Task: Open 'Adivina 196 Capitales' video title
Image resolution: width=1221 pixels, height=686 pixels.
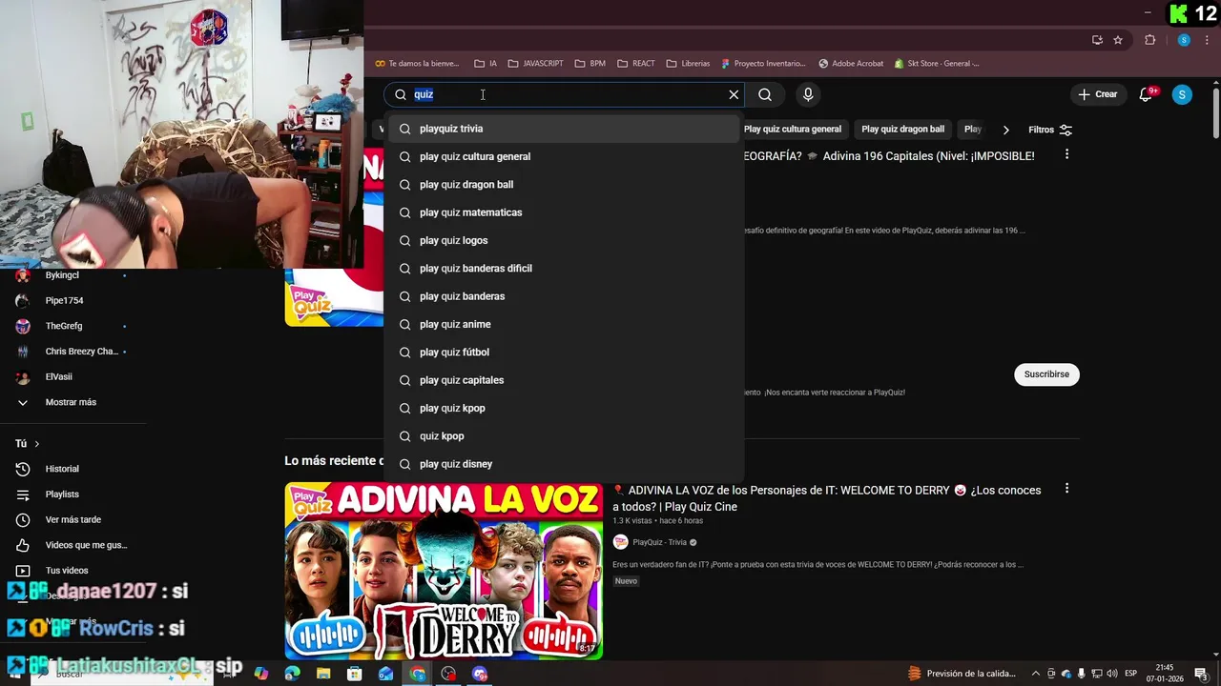Action: [x=889, y=156]
